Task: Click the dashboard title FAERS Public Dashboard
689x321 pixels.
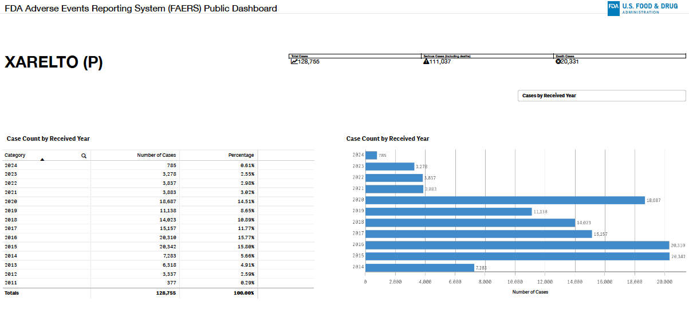Action: coord(141,8)
